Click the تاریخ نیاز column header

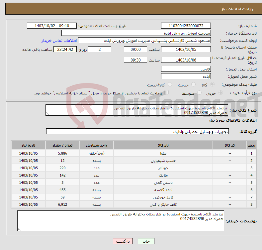(x=29, y=145)
